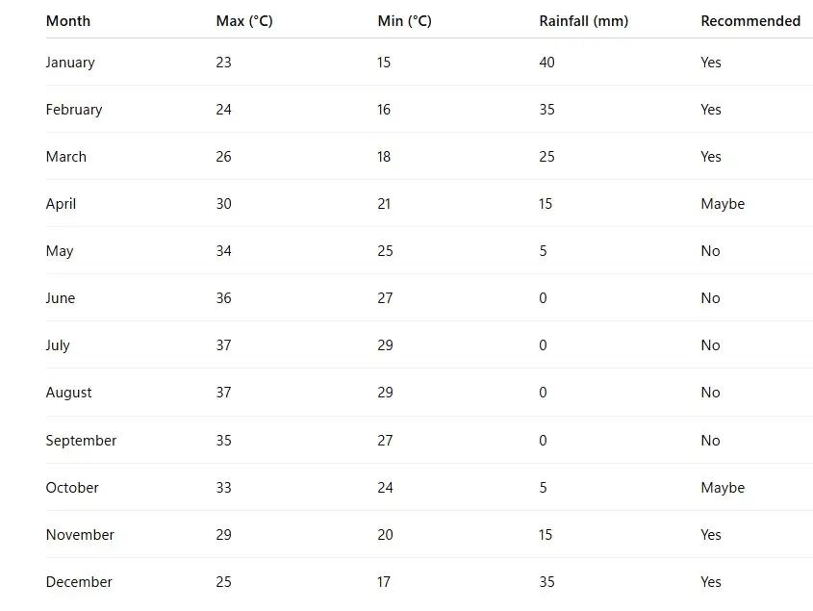Click the May month cell
This screenshot has width=813, height=611.
click(x=60, y=251)
